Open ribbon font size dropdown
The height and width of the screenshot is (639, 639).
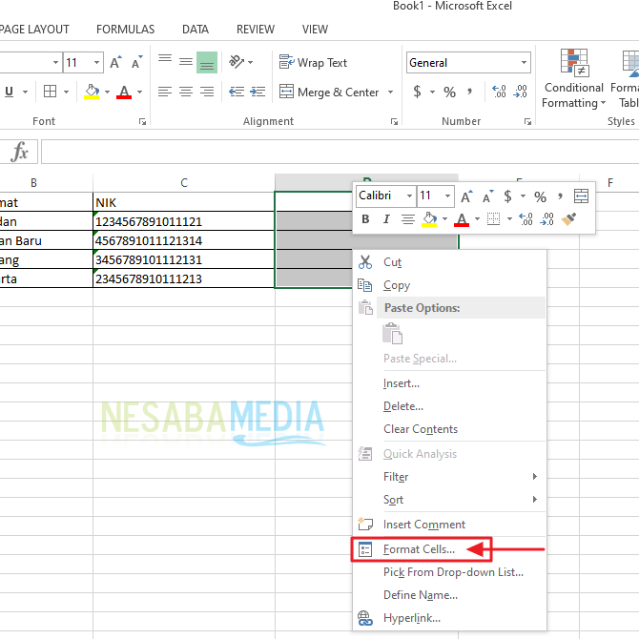point(96,62)
